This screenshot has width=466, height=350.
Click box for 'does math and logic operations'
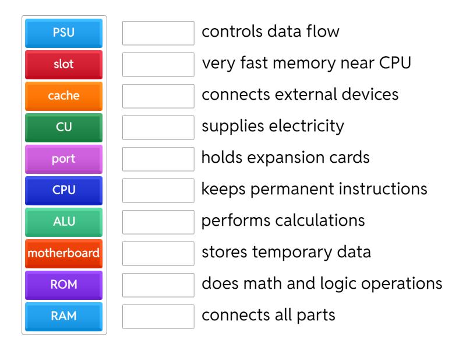(158, 285)
